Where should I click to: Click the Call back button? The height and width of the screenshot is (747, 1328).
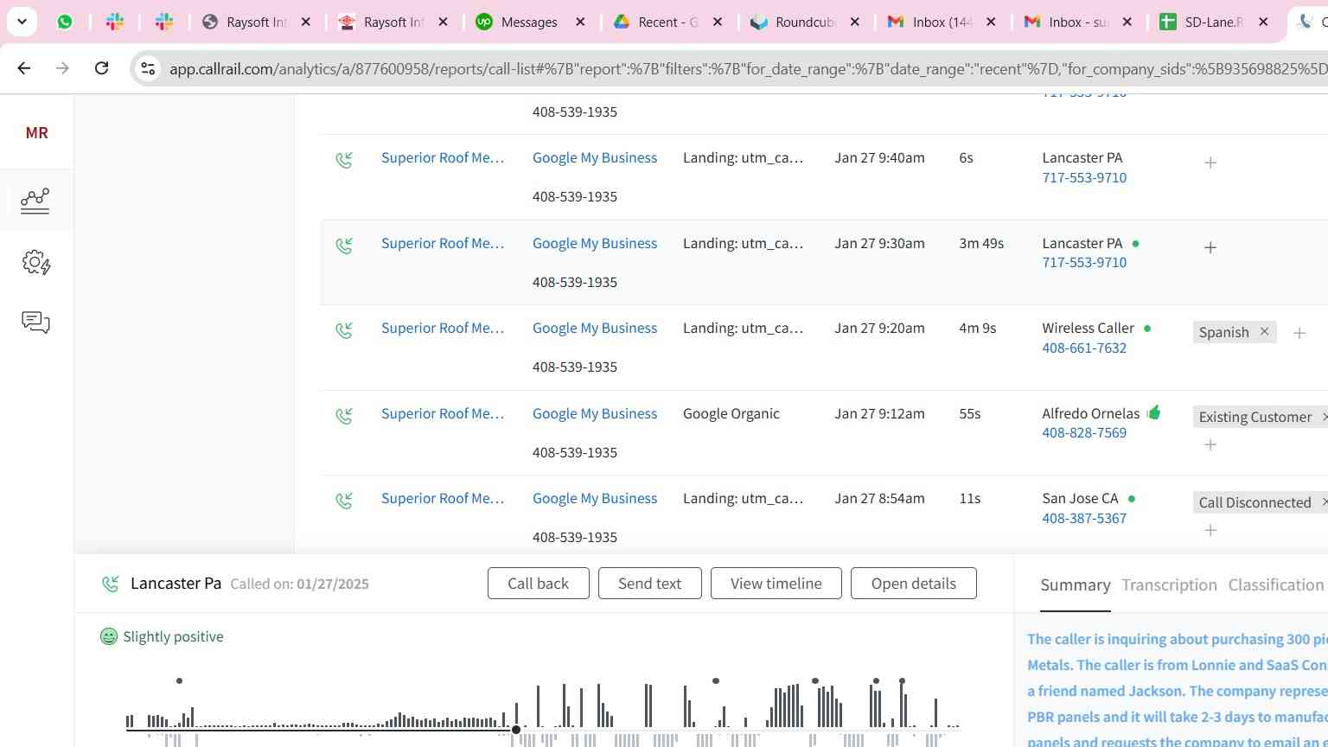tap(539, 584)
